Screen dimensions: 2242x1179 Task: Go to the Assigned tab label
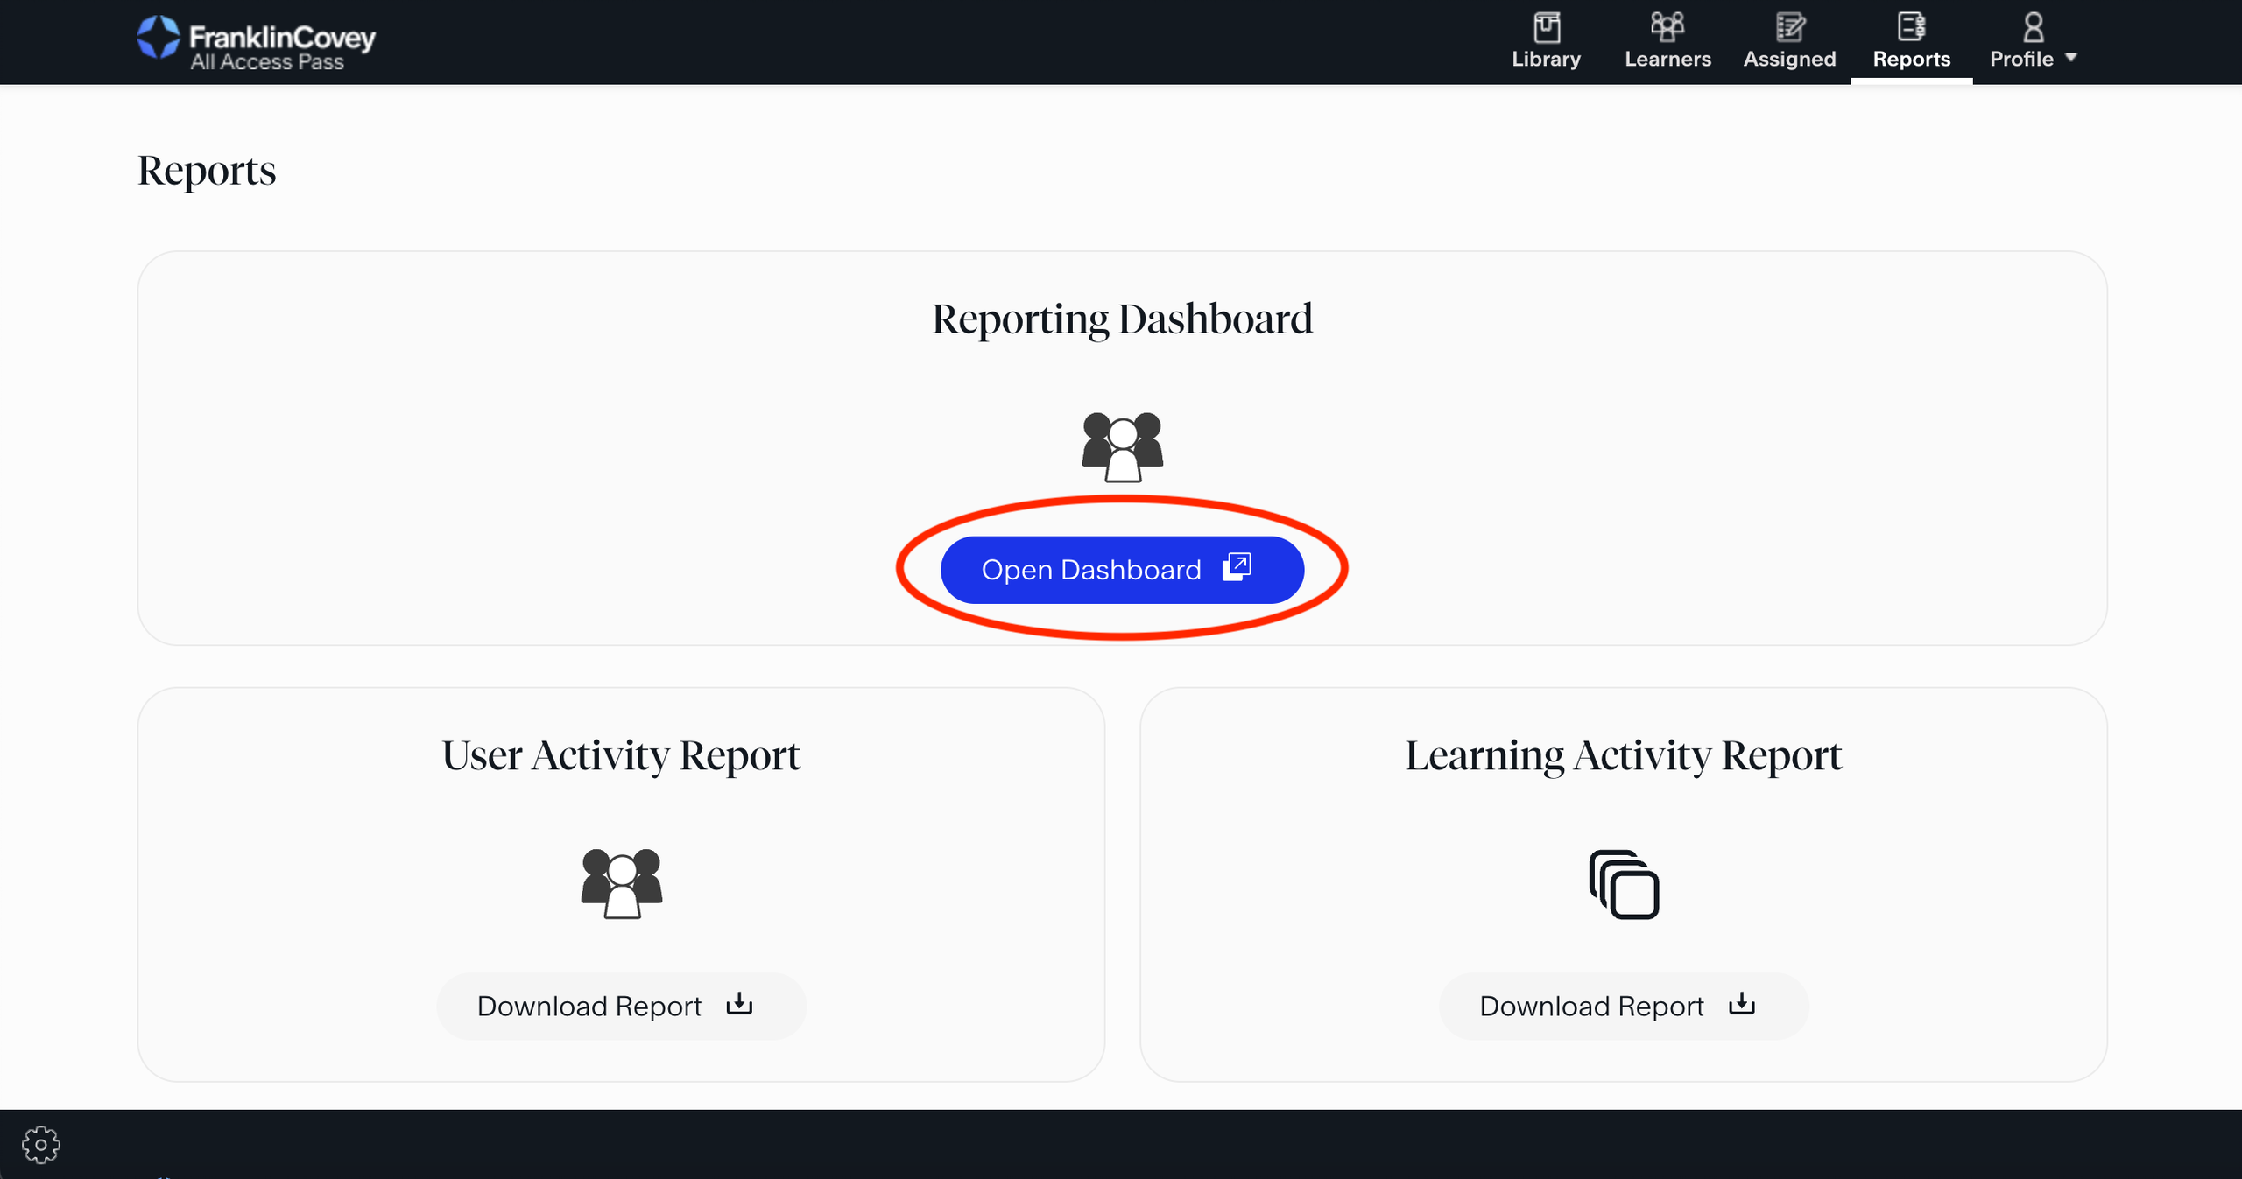(x=1789, y=59)
